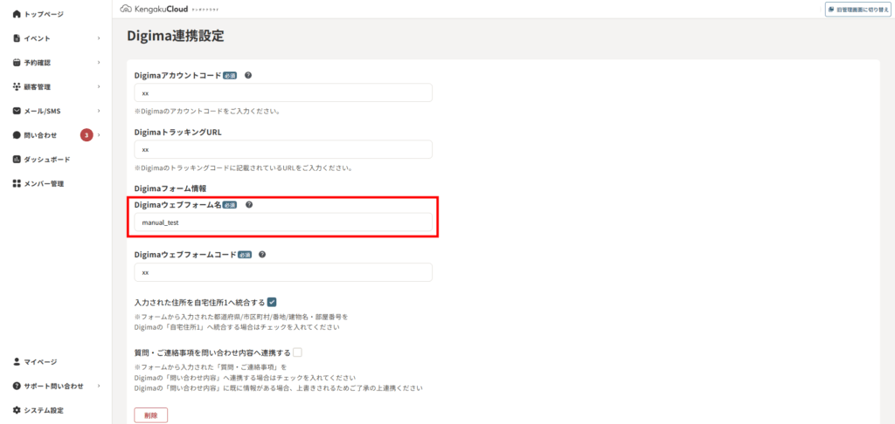Check 質問・ご連絡事項を問い合わせ内容へ連携する checkbox
The height and width of the screenshot is (424, 895).
click(x=297, y=352)
